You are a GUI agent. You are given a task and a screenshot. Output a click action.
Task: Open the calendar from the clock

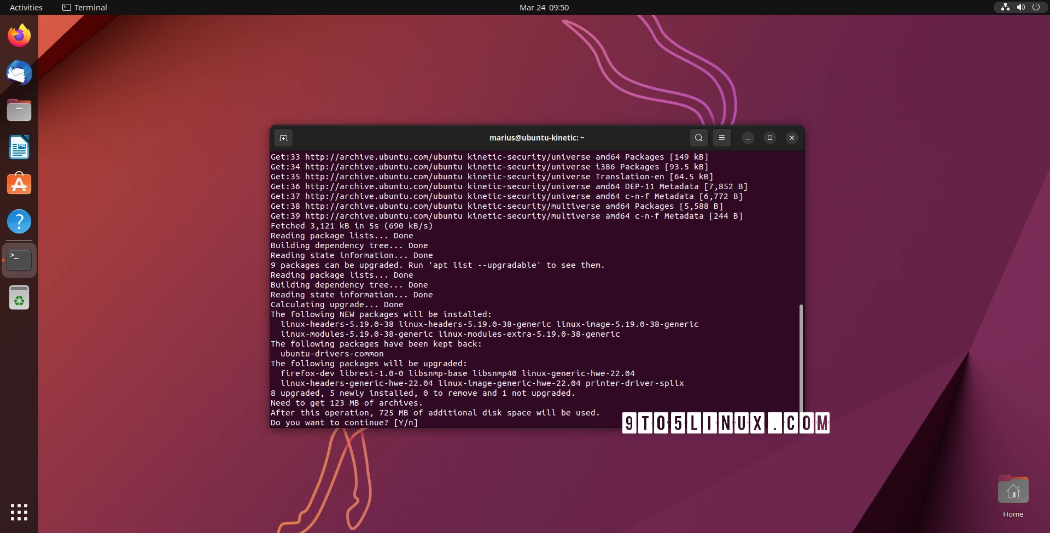543,7
